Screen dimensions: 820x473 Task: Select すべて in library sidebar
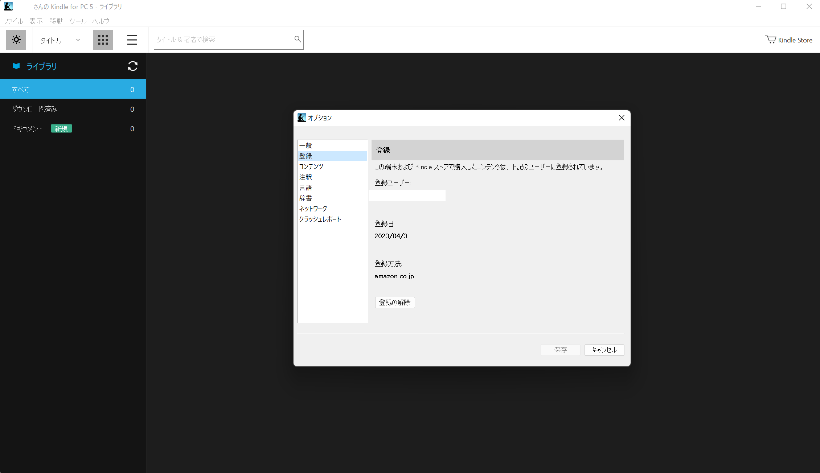(73, 89)
